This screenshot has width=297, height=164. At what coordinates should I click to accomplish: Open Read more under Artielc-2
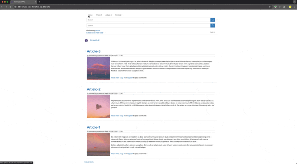[x=115, y=116]
